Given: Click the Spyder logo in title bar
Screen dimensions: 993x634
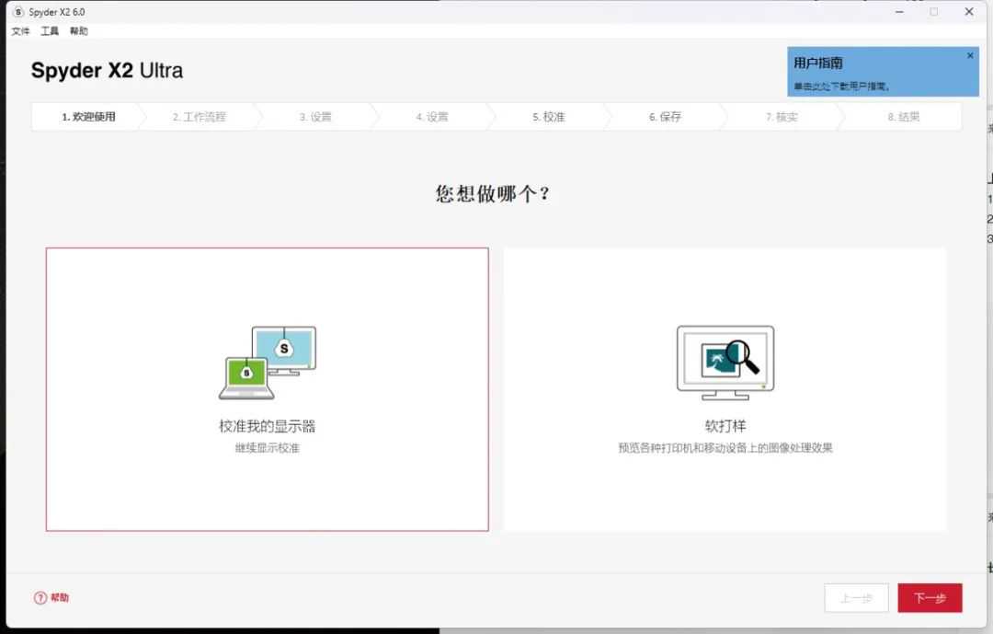Looking at the screenshot, I should pyautogui.click(x=18, y=12).
